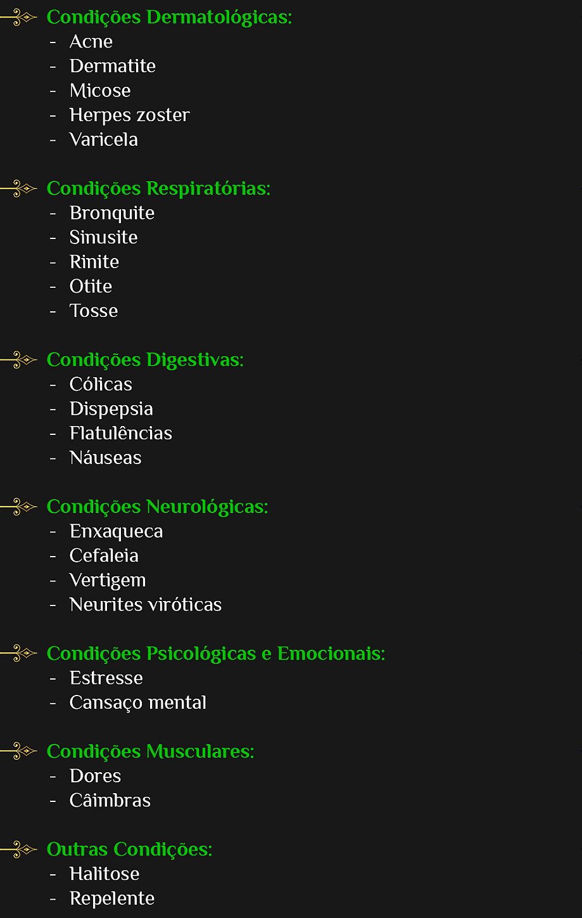Click the ornament icon beside Condições Musculares
Image resolution: width=582 pixels, height=918 pixels.
20,751
